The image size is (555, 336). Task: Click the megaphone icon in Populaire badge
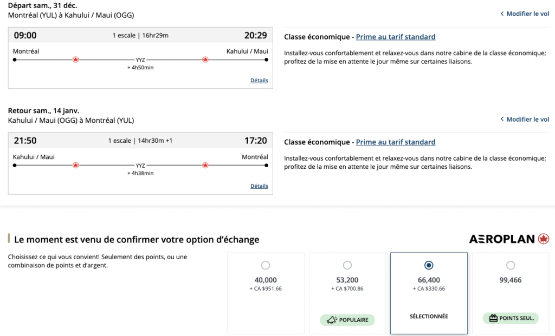tap(331, 320)
